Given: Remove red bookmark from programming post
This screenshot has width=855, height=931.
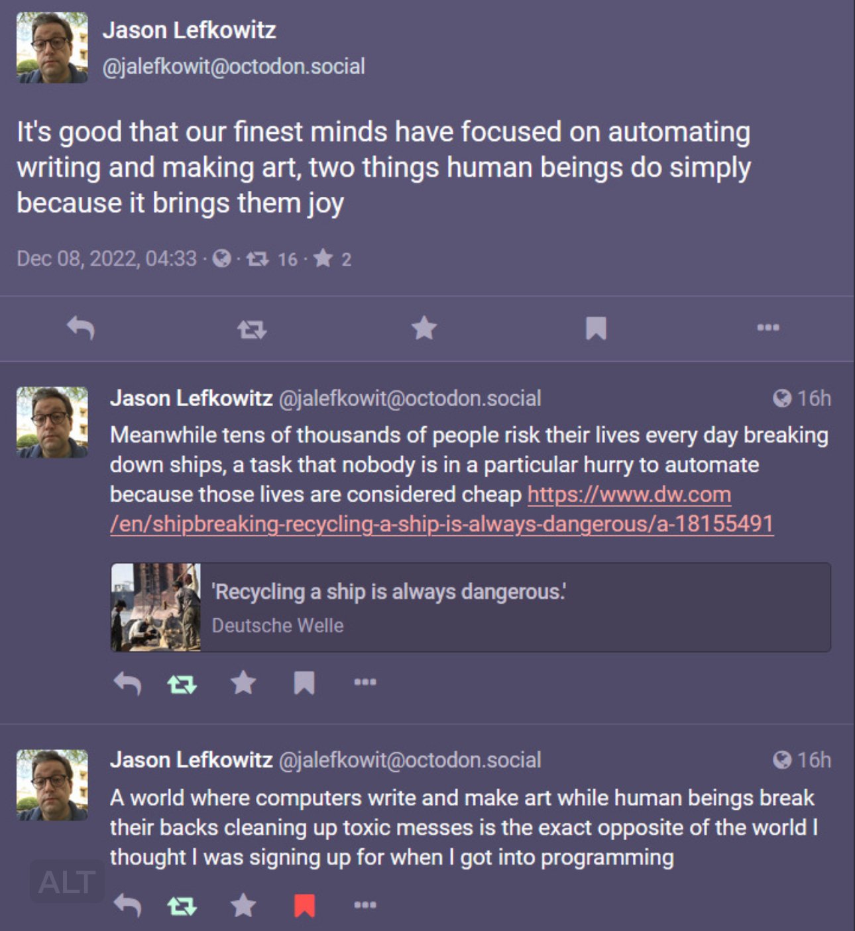Looking at the screenshot, I should pos(304,905).
